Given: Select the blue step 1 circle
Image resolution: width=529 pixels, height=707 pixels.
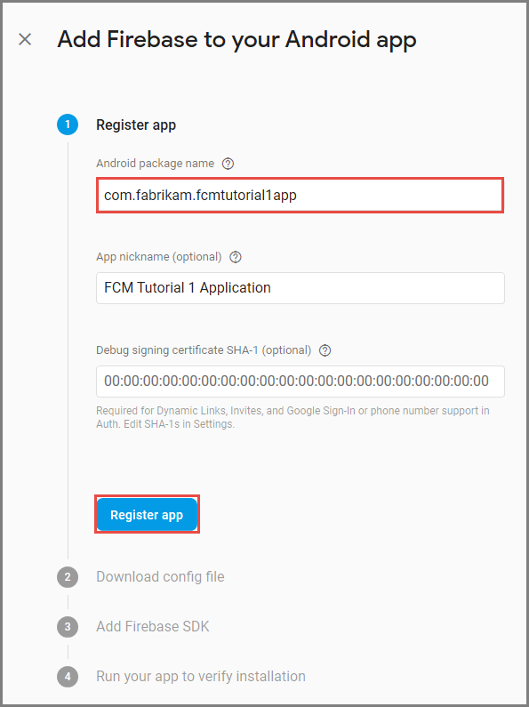Looking at the screenshot, I should click(x=68, y=125).
